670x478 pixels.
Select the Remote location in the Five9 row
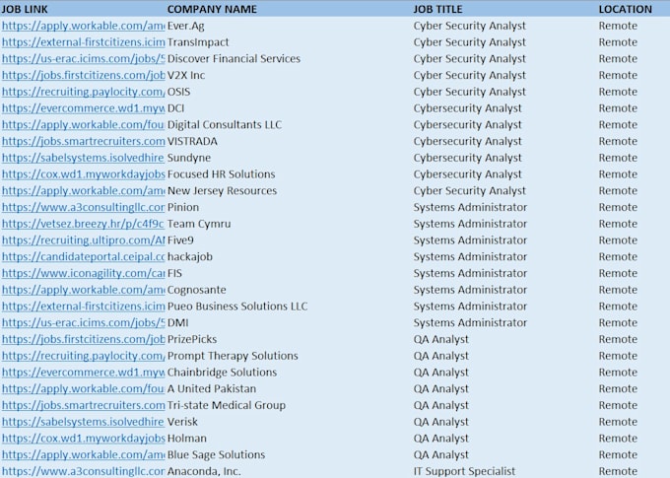tap(618, 240)
